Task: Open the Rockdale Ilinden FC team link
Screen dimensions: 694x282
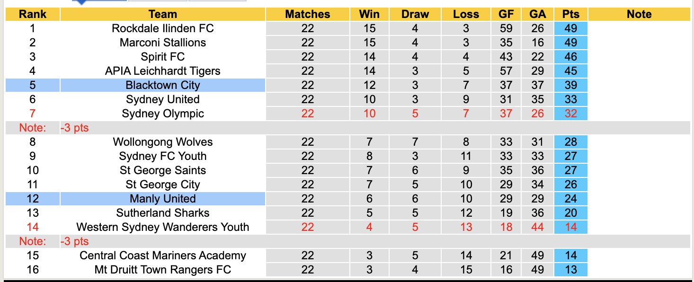Action: click(x=162, y=28)
